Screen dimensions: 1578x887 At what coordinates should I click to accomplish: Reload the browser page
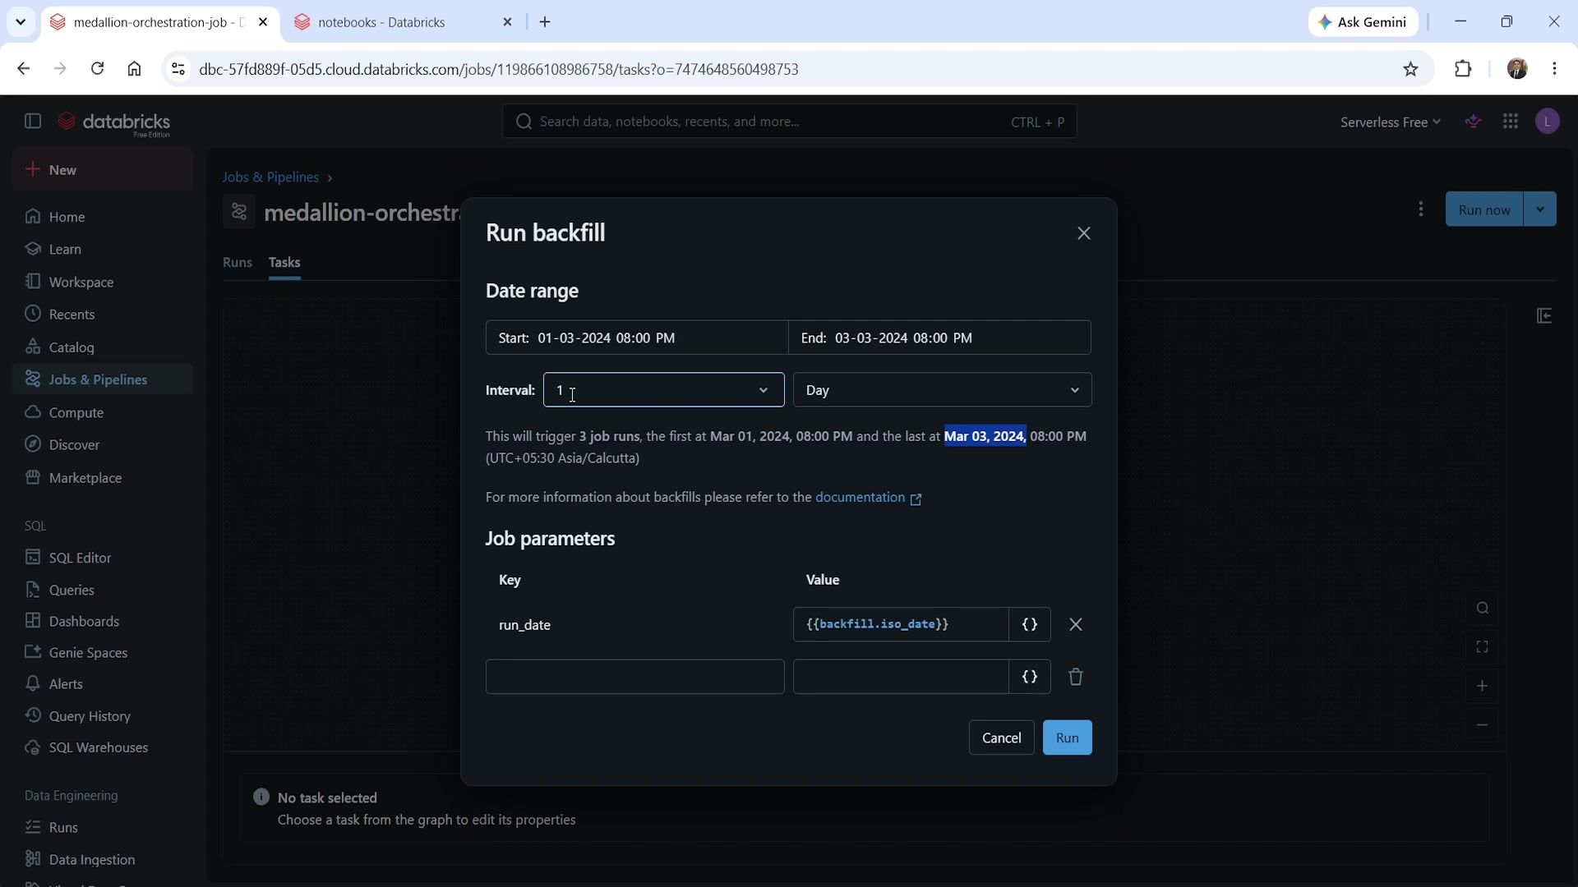point(97,69)
